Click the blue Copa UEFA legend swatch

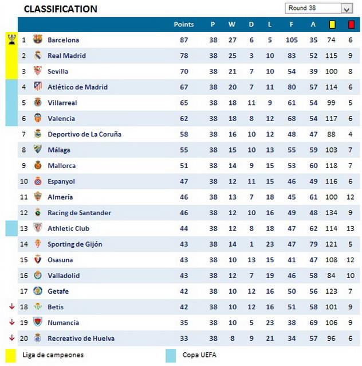(171, 355)
